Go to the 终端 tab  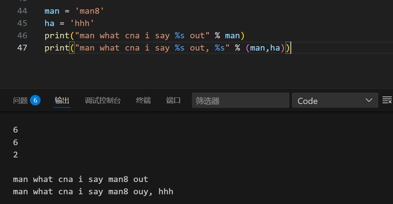[143, 101]
